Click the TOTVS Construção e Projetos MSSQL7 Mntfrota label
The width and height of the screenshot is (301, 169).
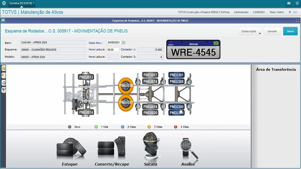click(x=203, y=12)
